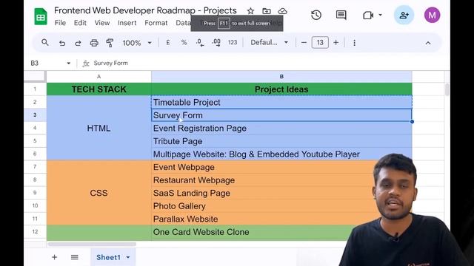Select column B header
The height and width of the screenshot is (266, 474).
(281, 77)
